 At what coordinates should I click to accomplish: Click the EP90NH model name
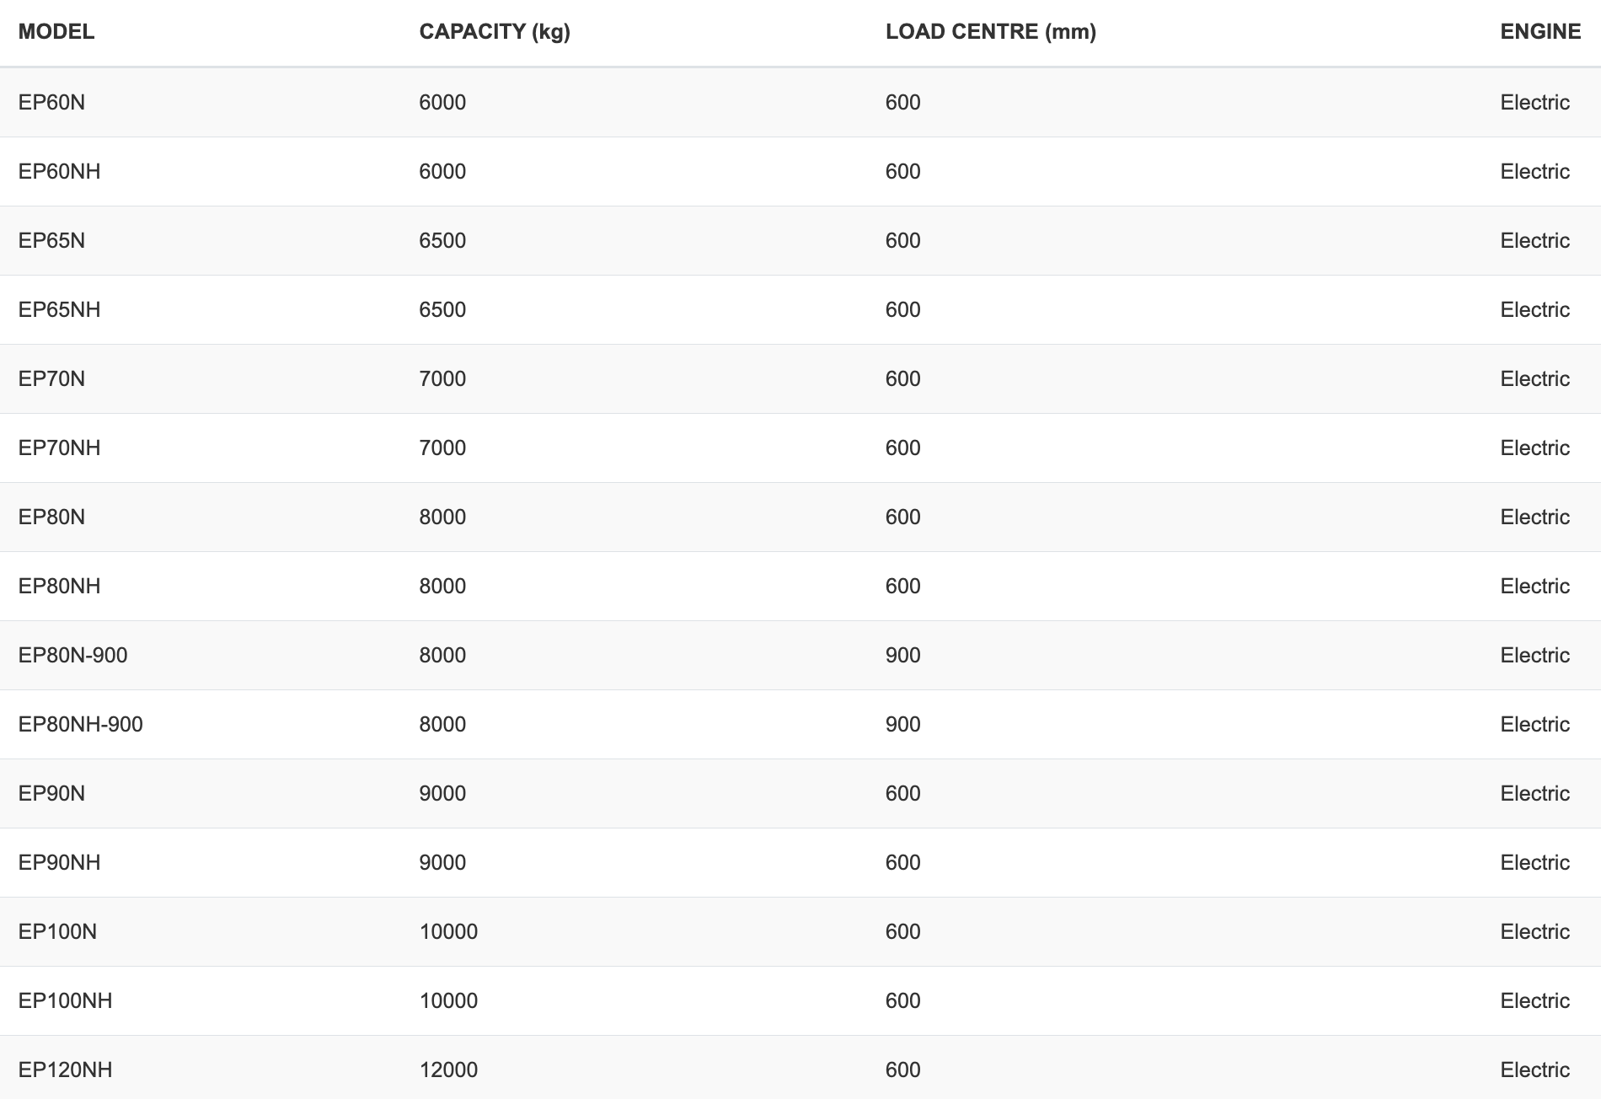click(59, 863)
